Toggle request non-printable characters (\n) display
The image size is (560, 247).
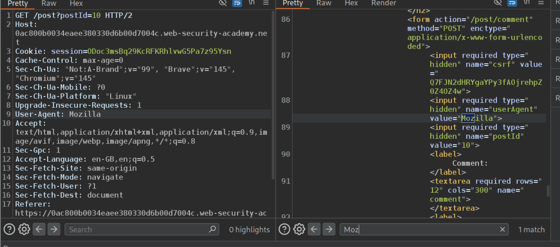tap(252, 3)
